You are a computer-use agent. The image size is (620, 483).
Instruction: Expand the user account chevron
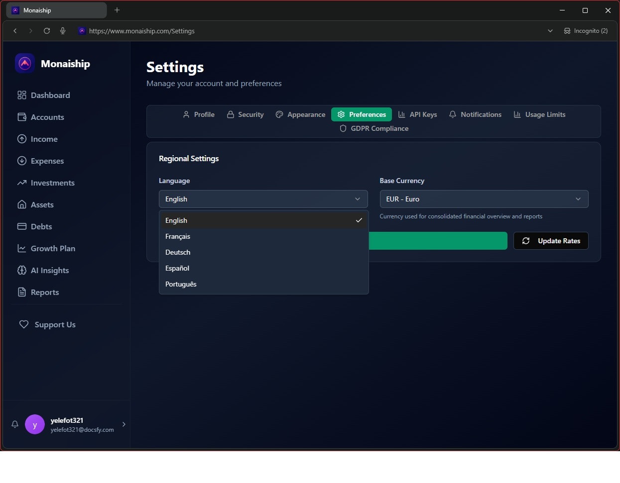[x=124, y=424]
